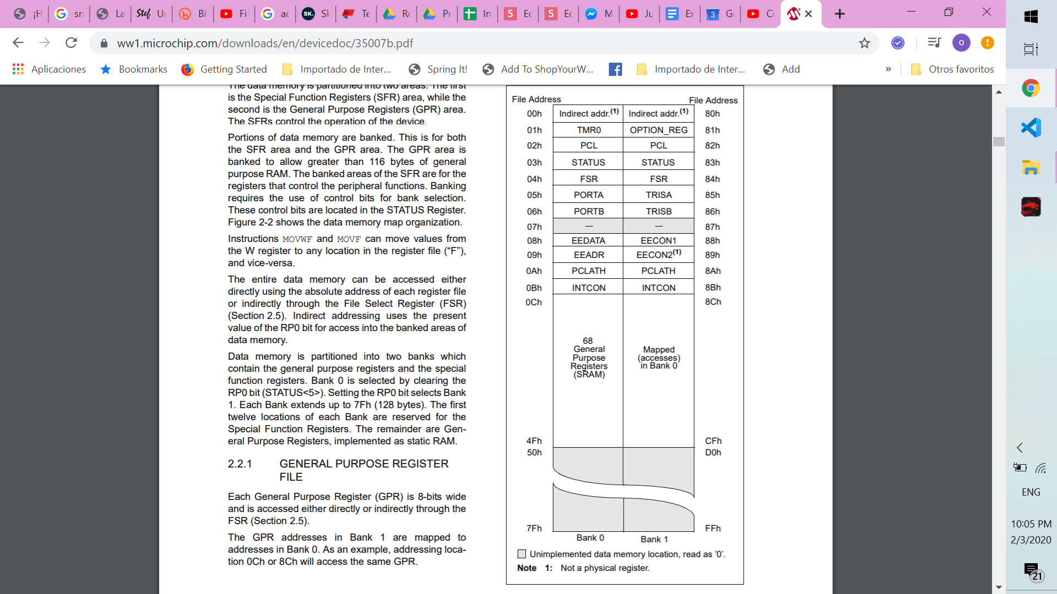Open a new browser tab
The image size is (1057, 594).
click(x=840, y=14)
